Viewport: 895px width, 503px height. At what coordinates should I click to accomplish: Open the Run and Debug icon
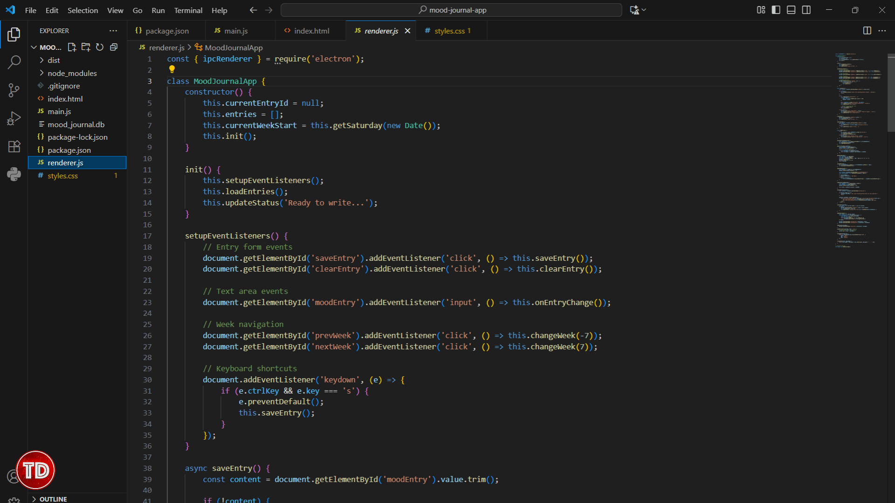tap(14, 118)
